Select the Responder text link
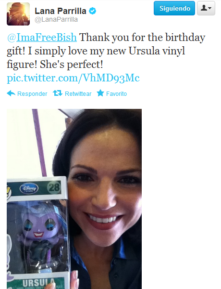Screen dimensions: 221x289 [x=32, y=94]
